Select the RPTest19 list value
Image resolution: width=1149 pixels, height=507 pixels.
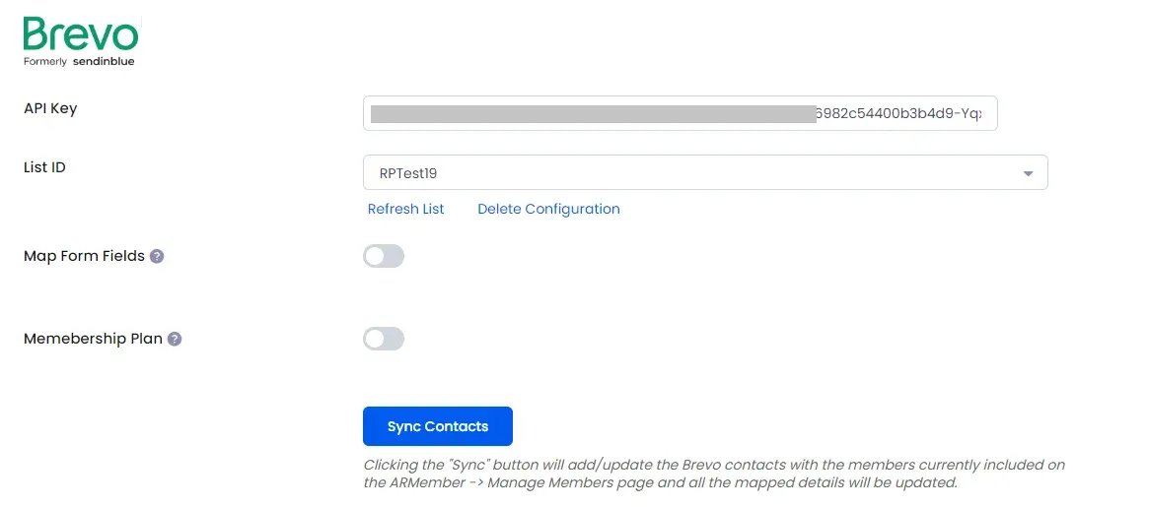[408, 173]
